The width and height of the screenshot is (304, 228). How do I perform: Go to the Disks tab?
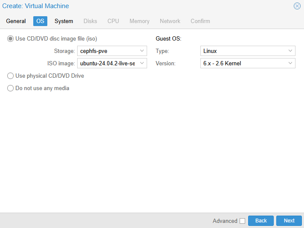tap(90, 21)
